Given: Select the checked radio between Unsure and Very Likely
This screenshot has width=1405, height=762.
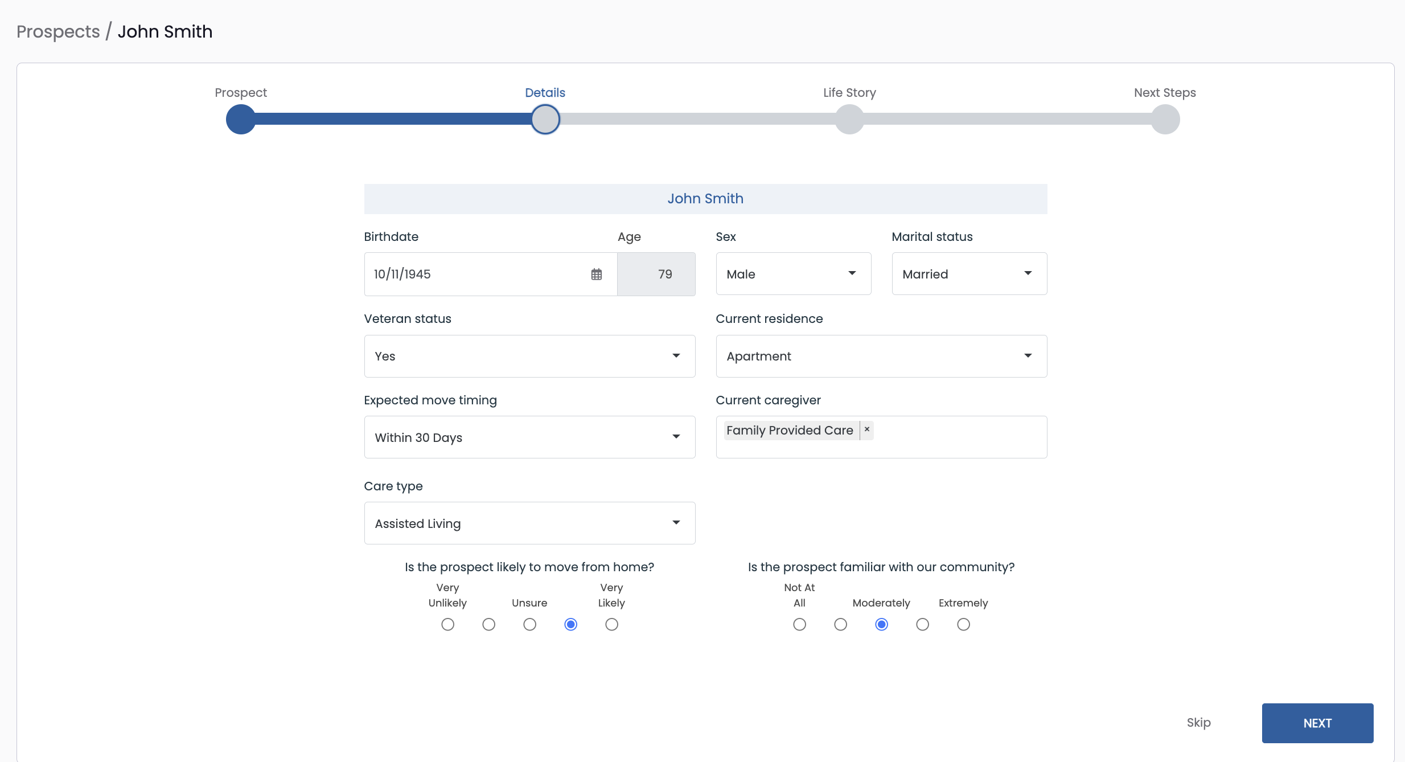Looking at the screenshot, I should pos(570,625).
